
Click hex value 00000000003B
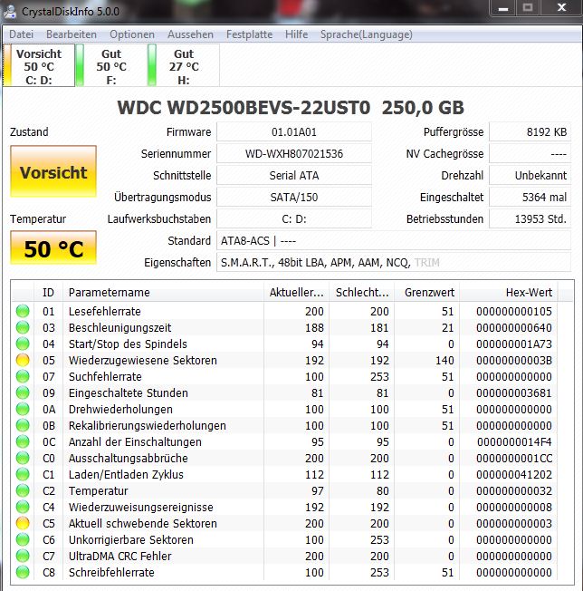514,361
